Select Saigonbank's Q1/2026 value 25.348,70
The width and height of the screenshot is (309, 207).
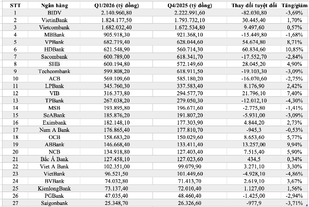pos(116,203)
